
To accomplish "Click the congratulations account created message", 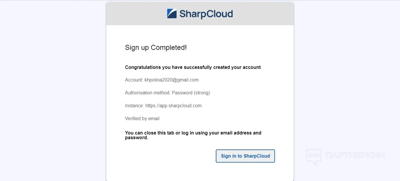I will tap(193, 67).
